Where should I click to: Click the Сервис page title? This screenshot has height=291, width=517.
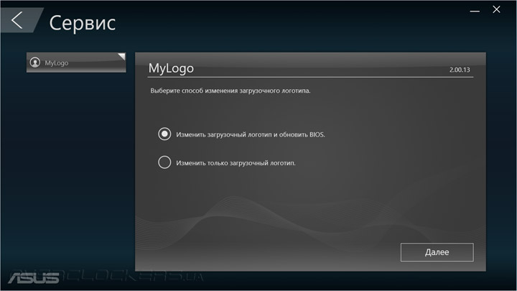pos(83,23)
